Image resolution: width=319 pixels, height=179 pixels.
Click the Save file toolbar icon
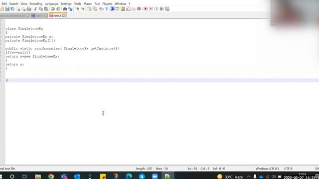pyautogui.click(x=7, y=9)
